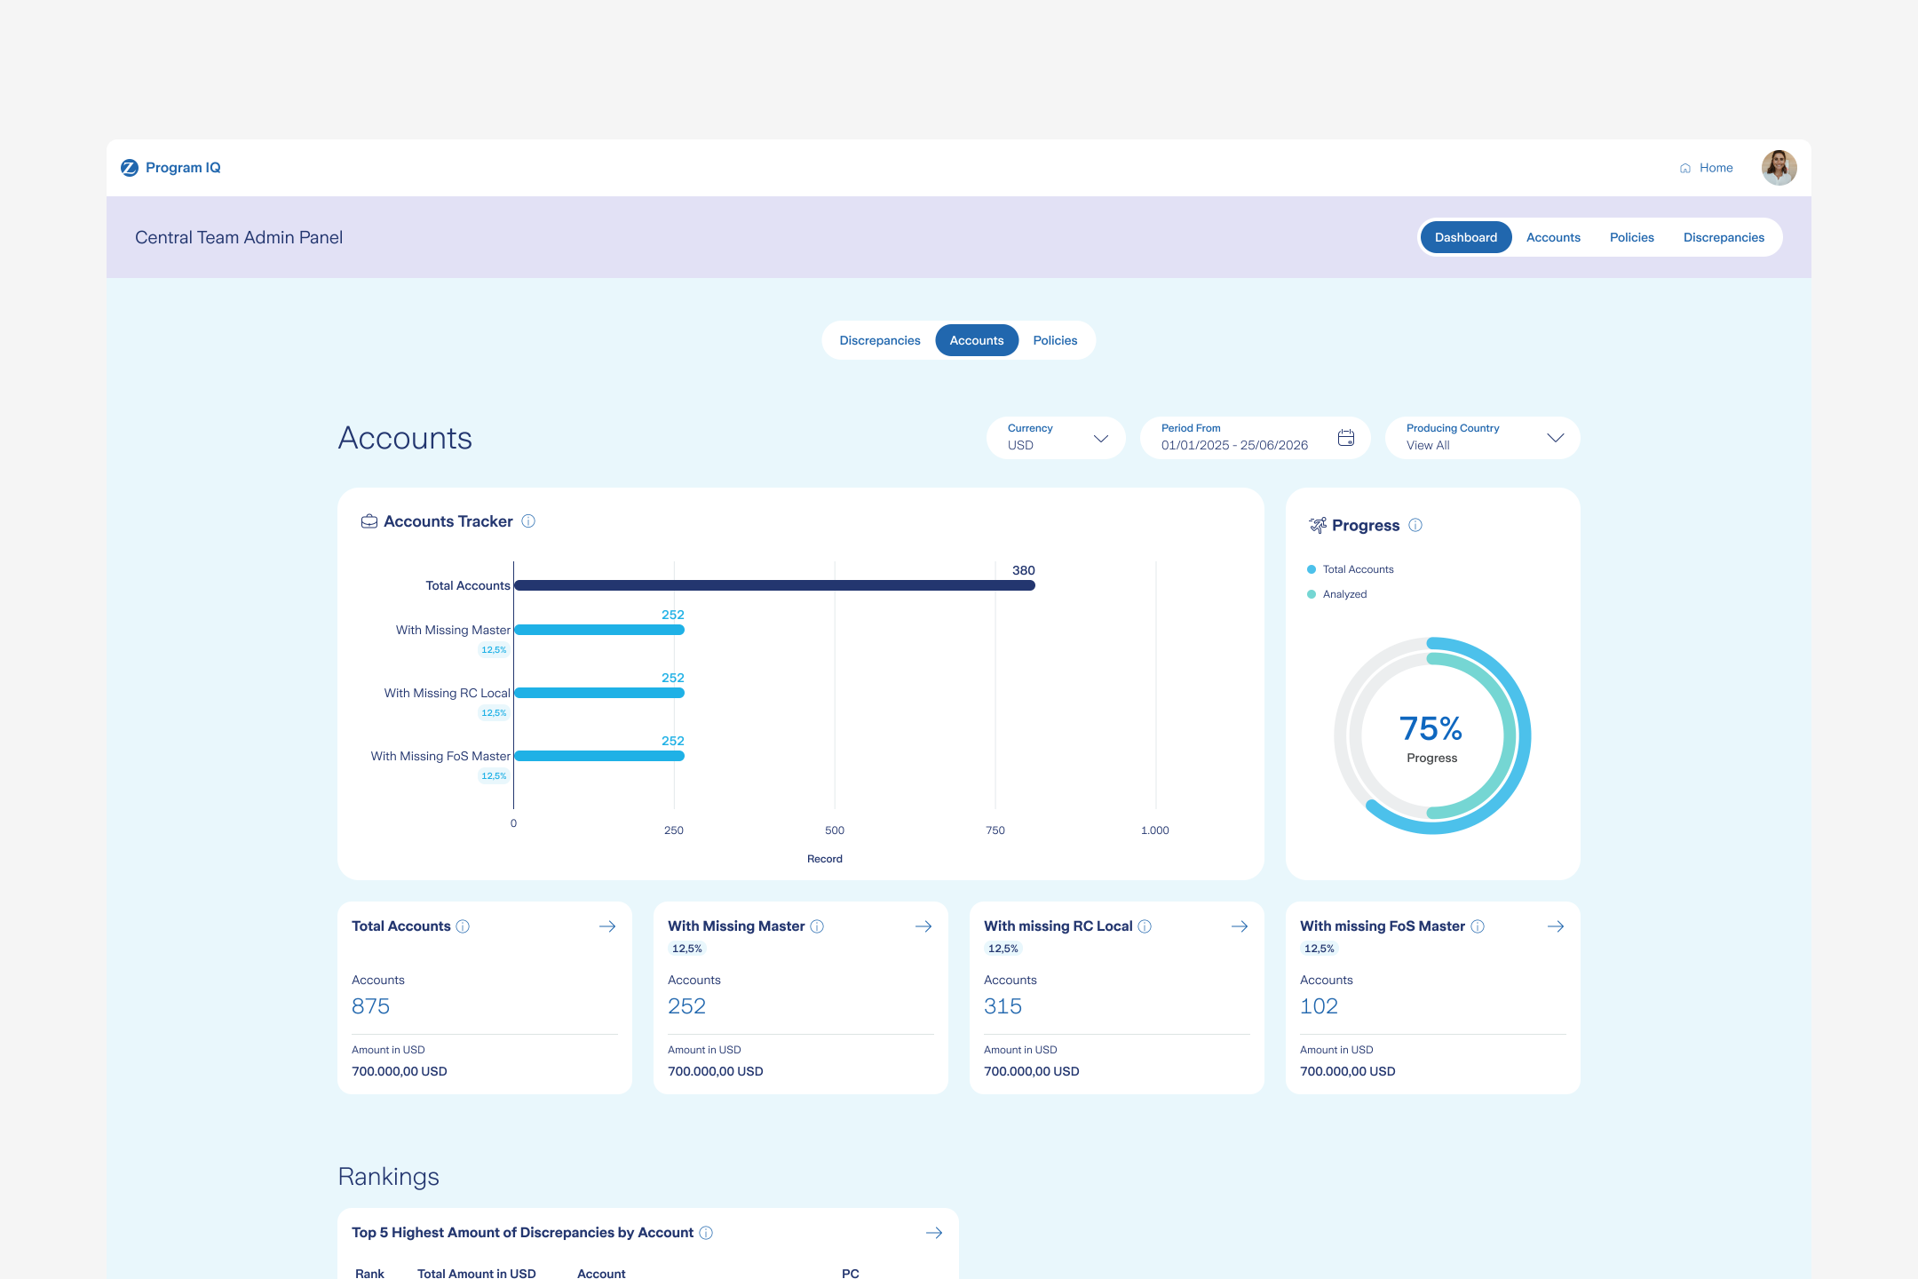The image size is (1918, 1279).
Task: Click the Total Amount in USD column header
Action: (477, 1273)
